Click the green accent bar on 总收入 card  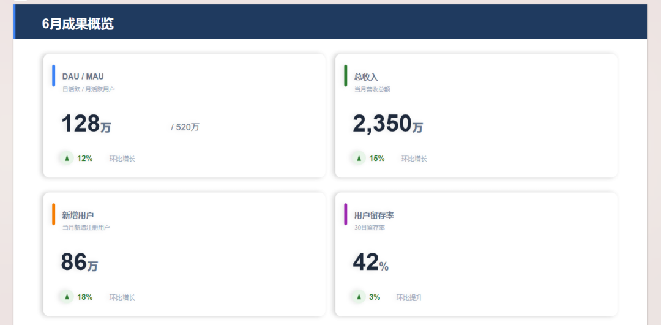[x=346, y=76]
